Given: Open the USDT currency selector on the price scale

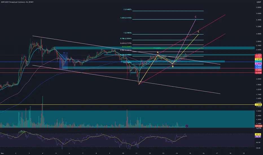Looking at the screenshot, I should click(259, 2).
